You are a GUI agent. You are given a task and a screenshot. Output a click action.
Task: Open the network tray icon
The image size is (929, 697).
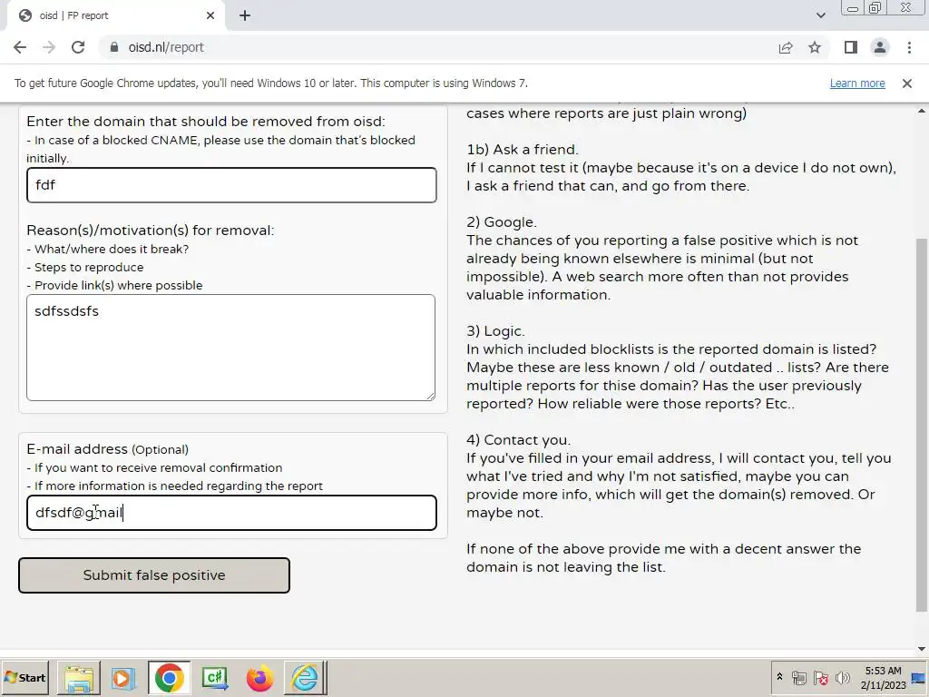(x=799, y=677)
